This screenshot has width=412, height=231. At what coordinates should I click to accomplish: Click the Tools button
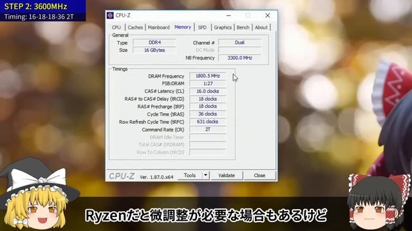(190, 175)
